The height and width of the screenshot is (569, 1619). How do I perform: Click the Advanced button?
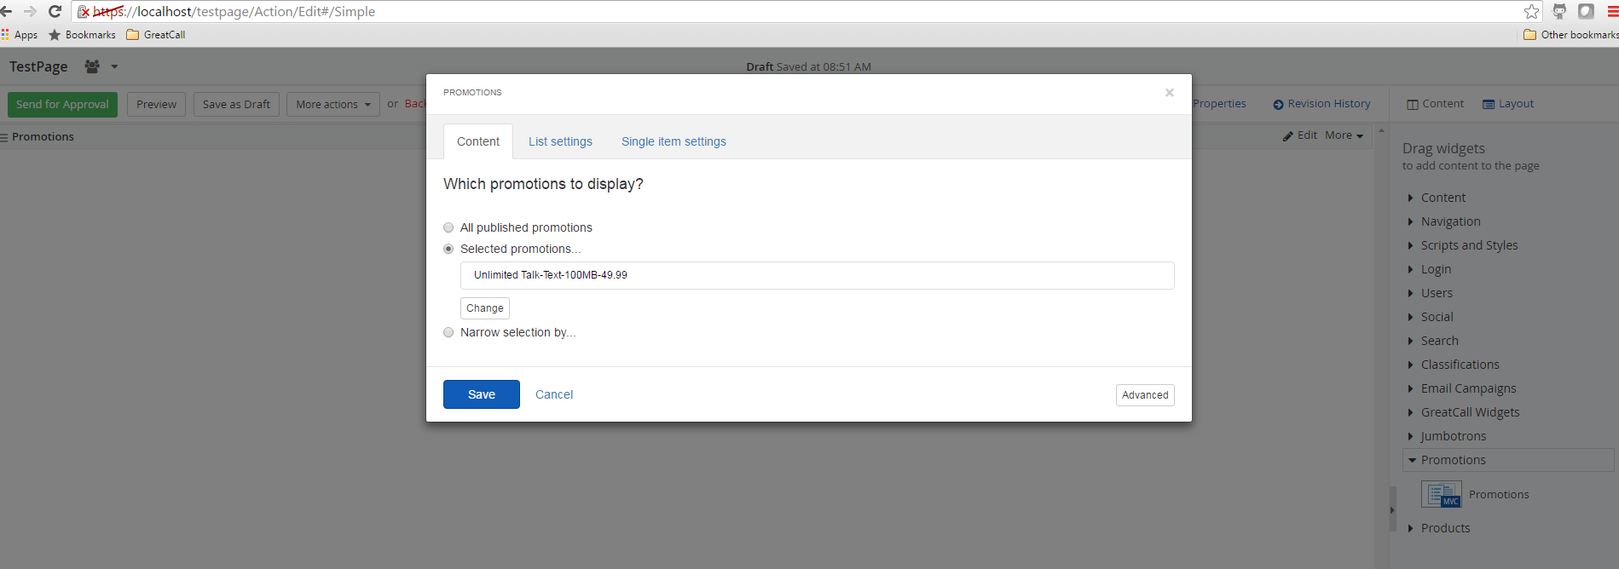click(1145, 395)
